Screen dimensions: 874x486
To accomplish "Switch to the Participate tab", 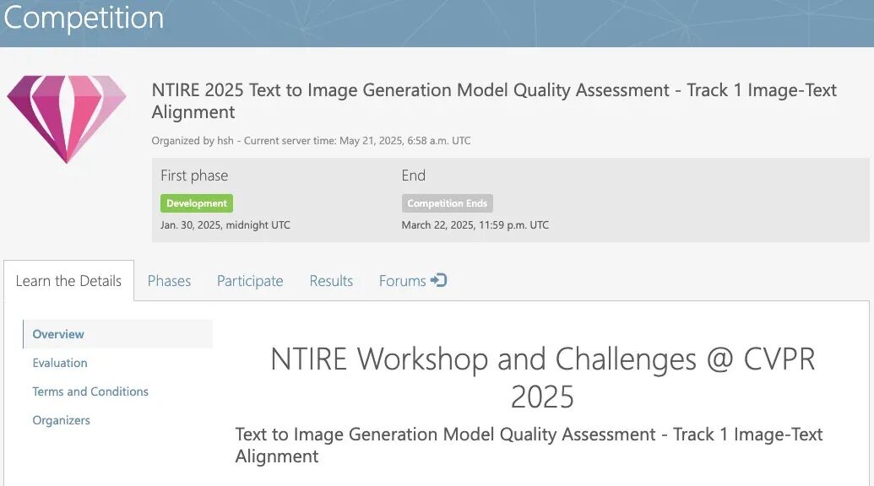I will coord(250,281).
